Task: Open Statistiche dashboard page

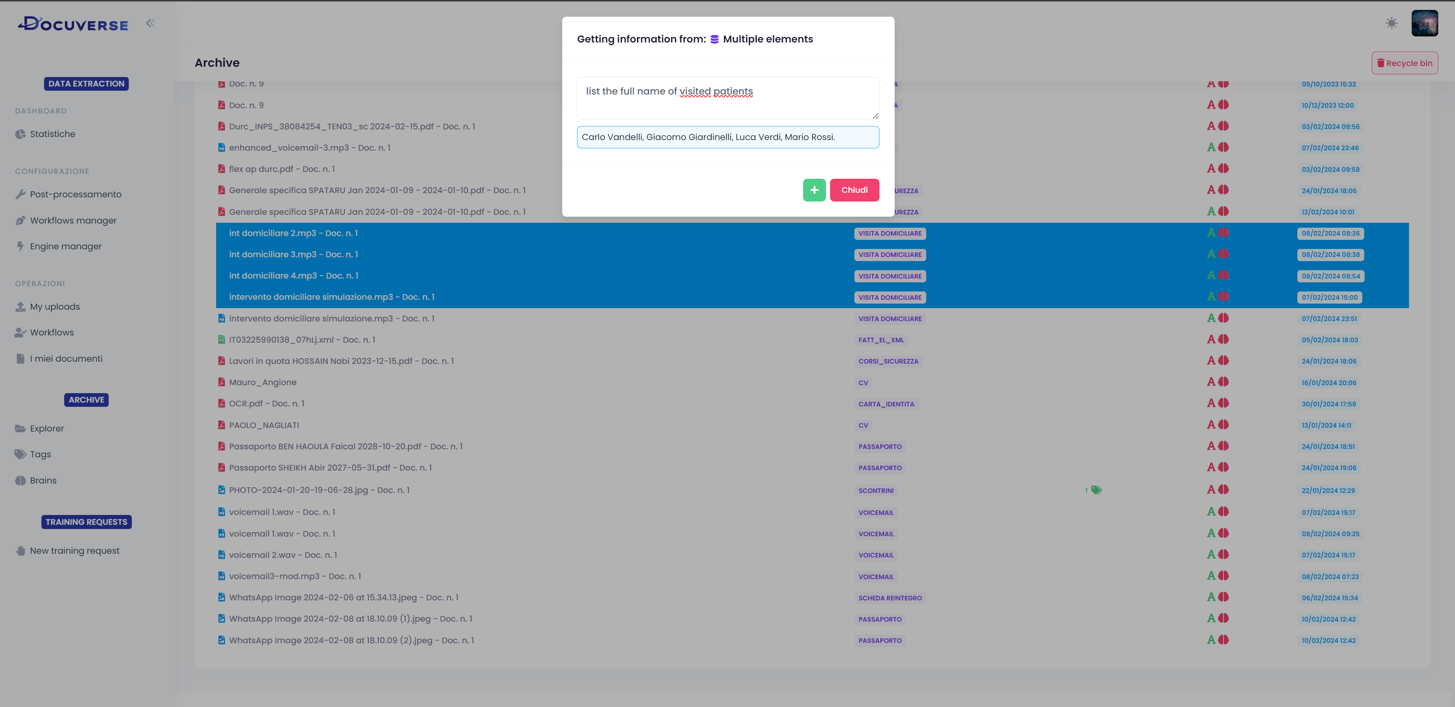Action: (x=52, y=134)
